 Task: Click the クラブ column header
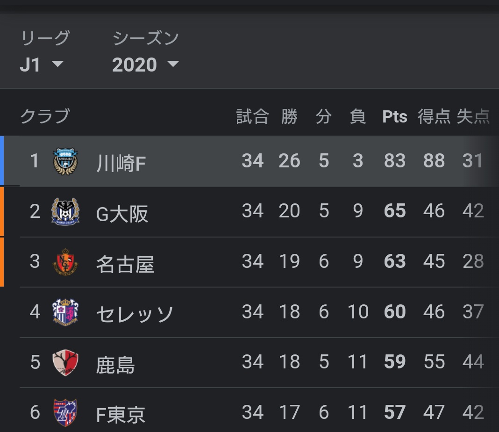45,116
